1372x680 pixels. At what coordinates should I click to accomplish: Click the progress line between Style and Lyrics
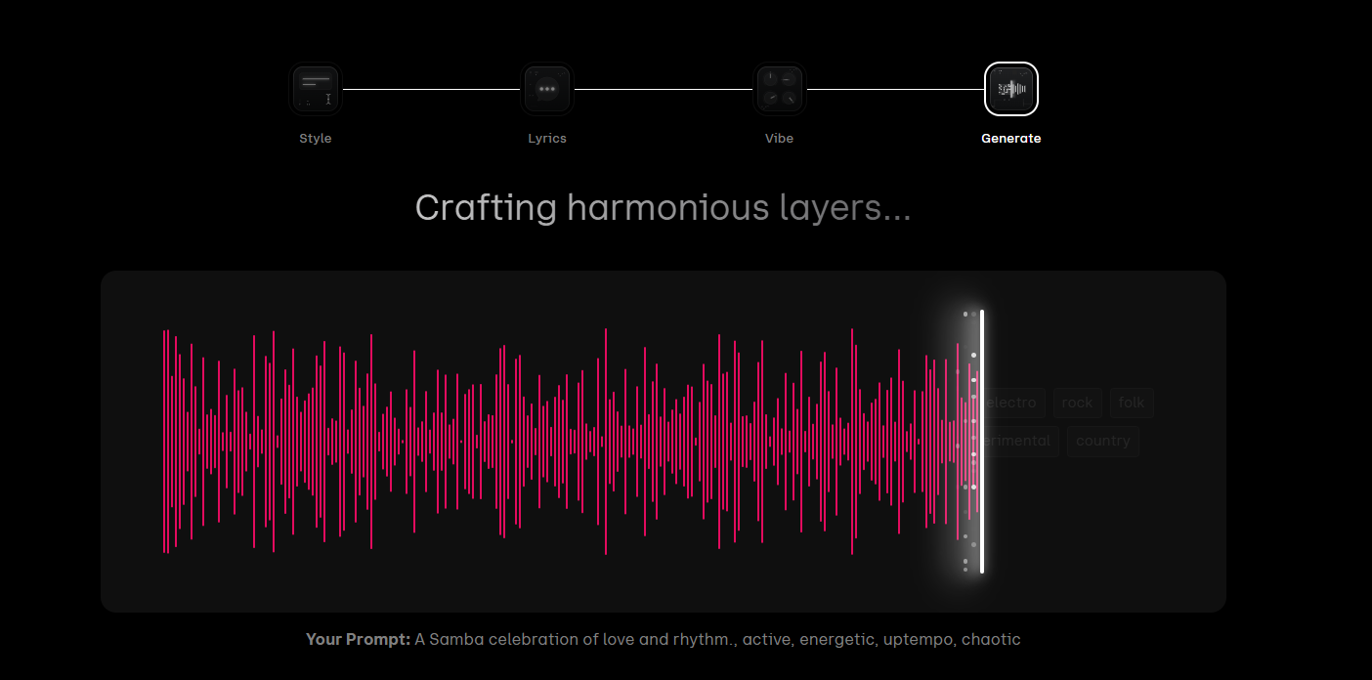[x=431, y=89]
